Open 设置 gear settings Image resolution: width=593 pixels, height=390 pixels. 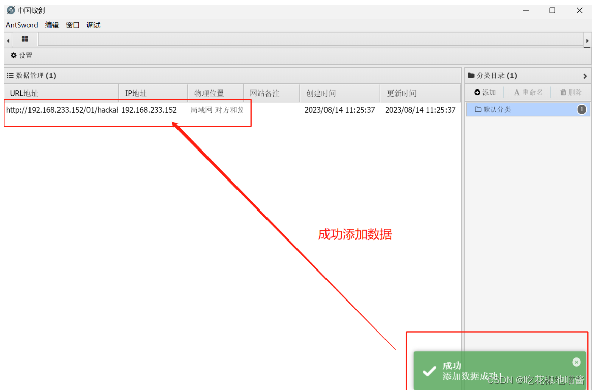(21, 55)
